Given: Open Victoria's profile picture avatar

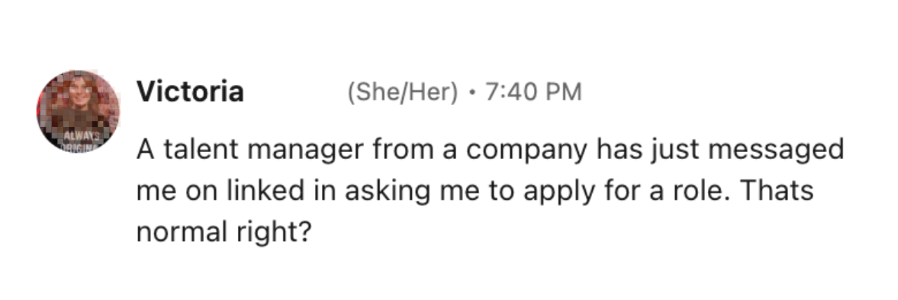Looking at the screenshot, I should click(x=78, y=112).
